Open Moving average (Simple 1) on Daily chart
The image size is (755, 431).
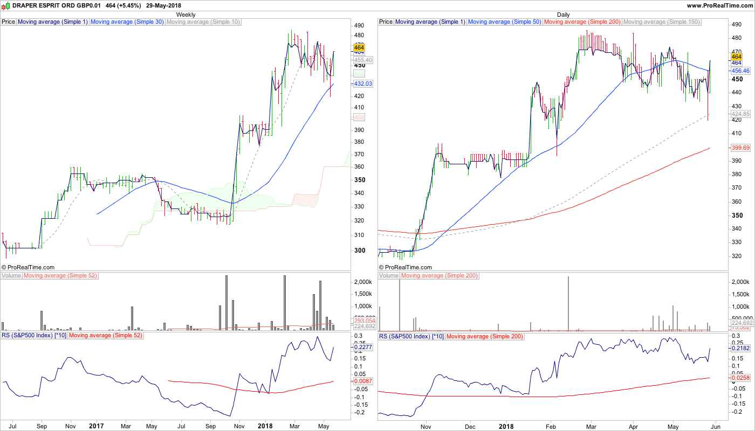[430, 22]
